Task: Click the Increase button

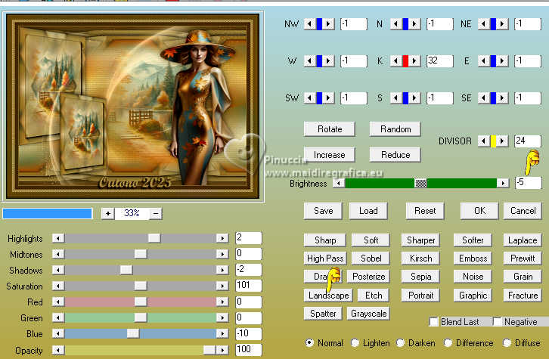Action: pyautogui.click(x=330, y=155)
